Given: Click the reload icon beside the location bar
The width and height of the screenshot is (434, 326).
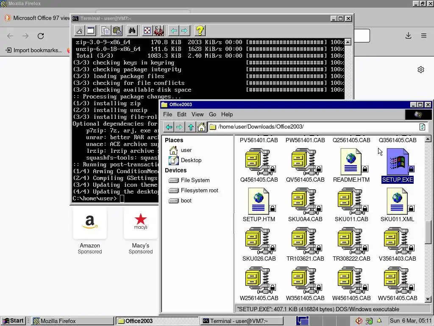Looking at the screenshot, I should 422,127.
